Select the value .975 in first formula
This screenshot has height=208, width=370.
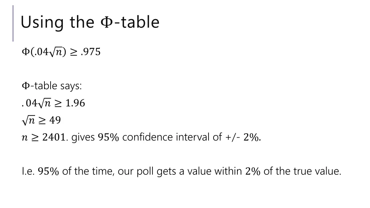(91, 52)
